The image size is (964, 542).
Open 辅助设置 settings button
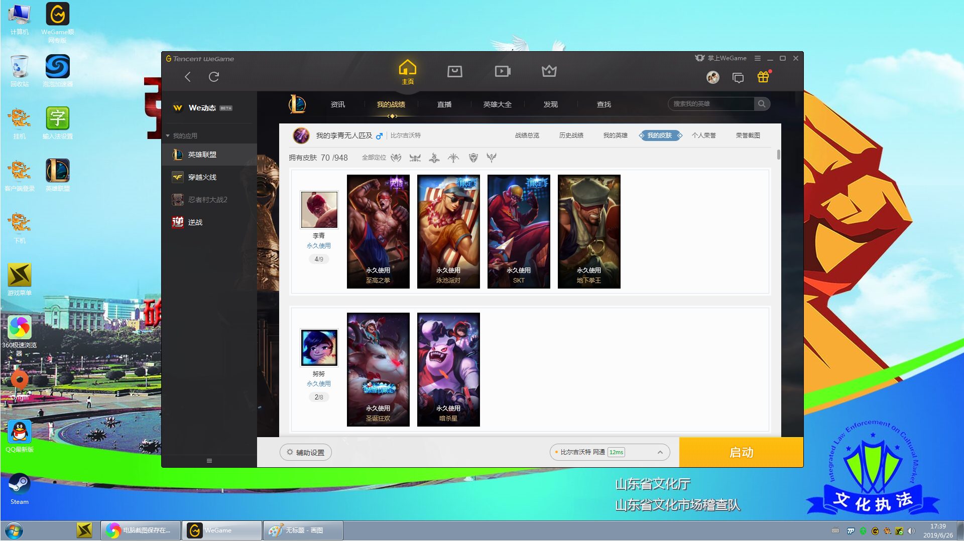click(x=306, y=452)
